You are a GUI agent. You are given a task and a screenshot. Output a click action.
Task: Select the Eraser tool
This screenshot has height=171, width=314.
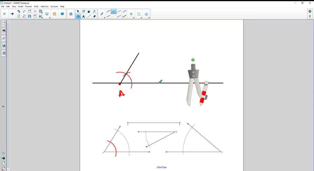pyautogui.click(x=94, y=16)
